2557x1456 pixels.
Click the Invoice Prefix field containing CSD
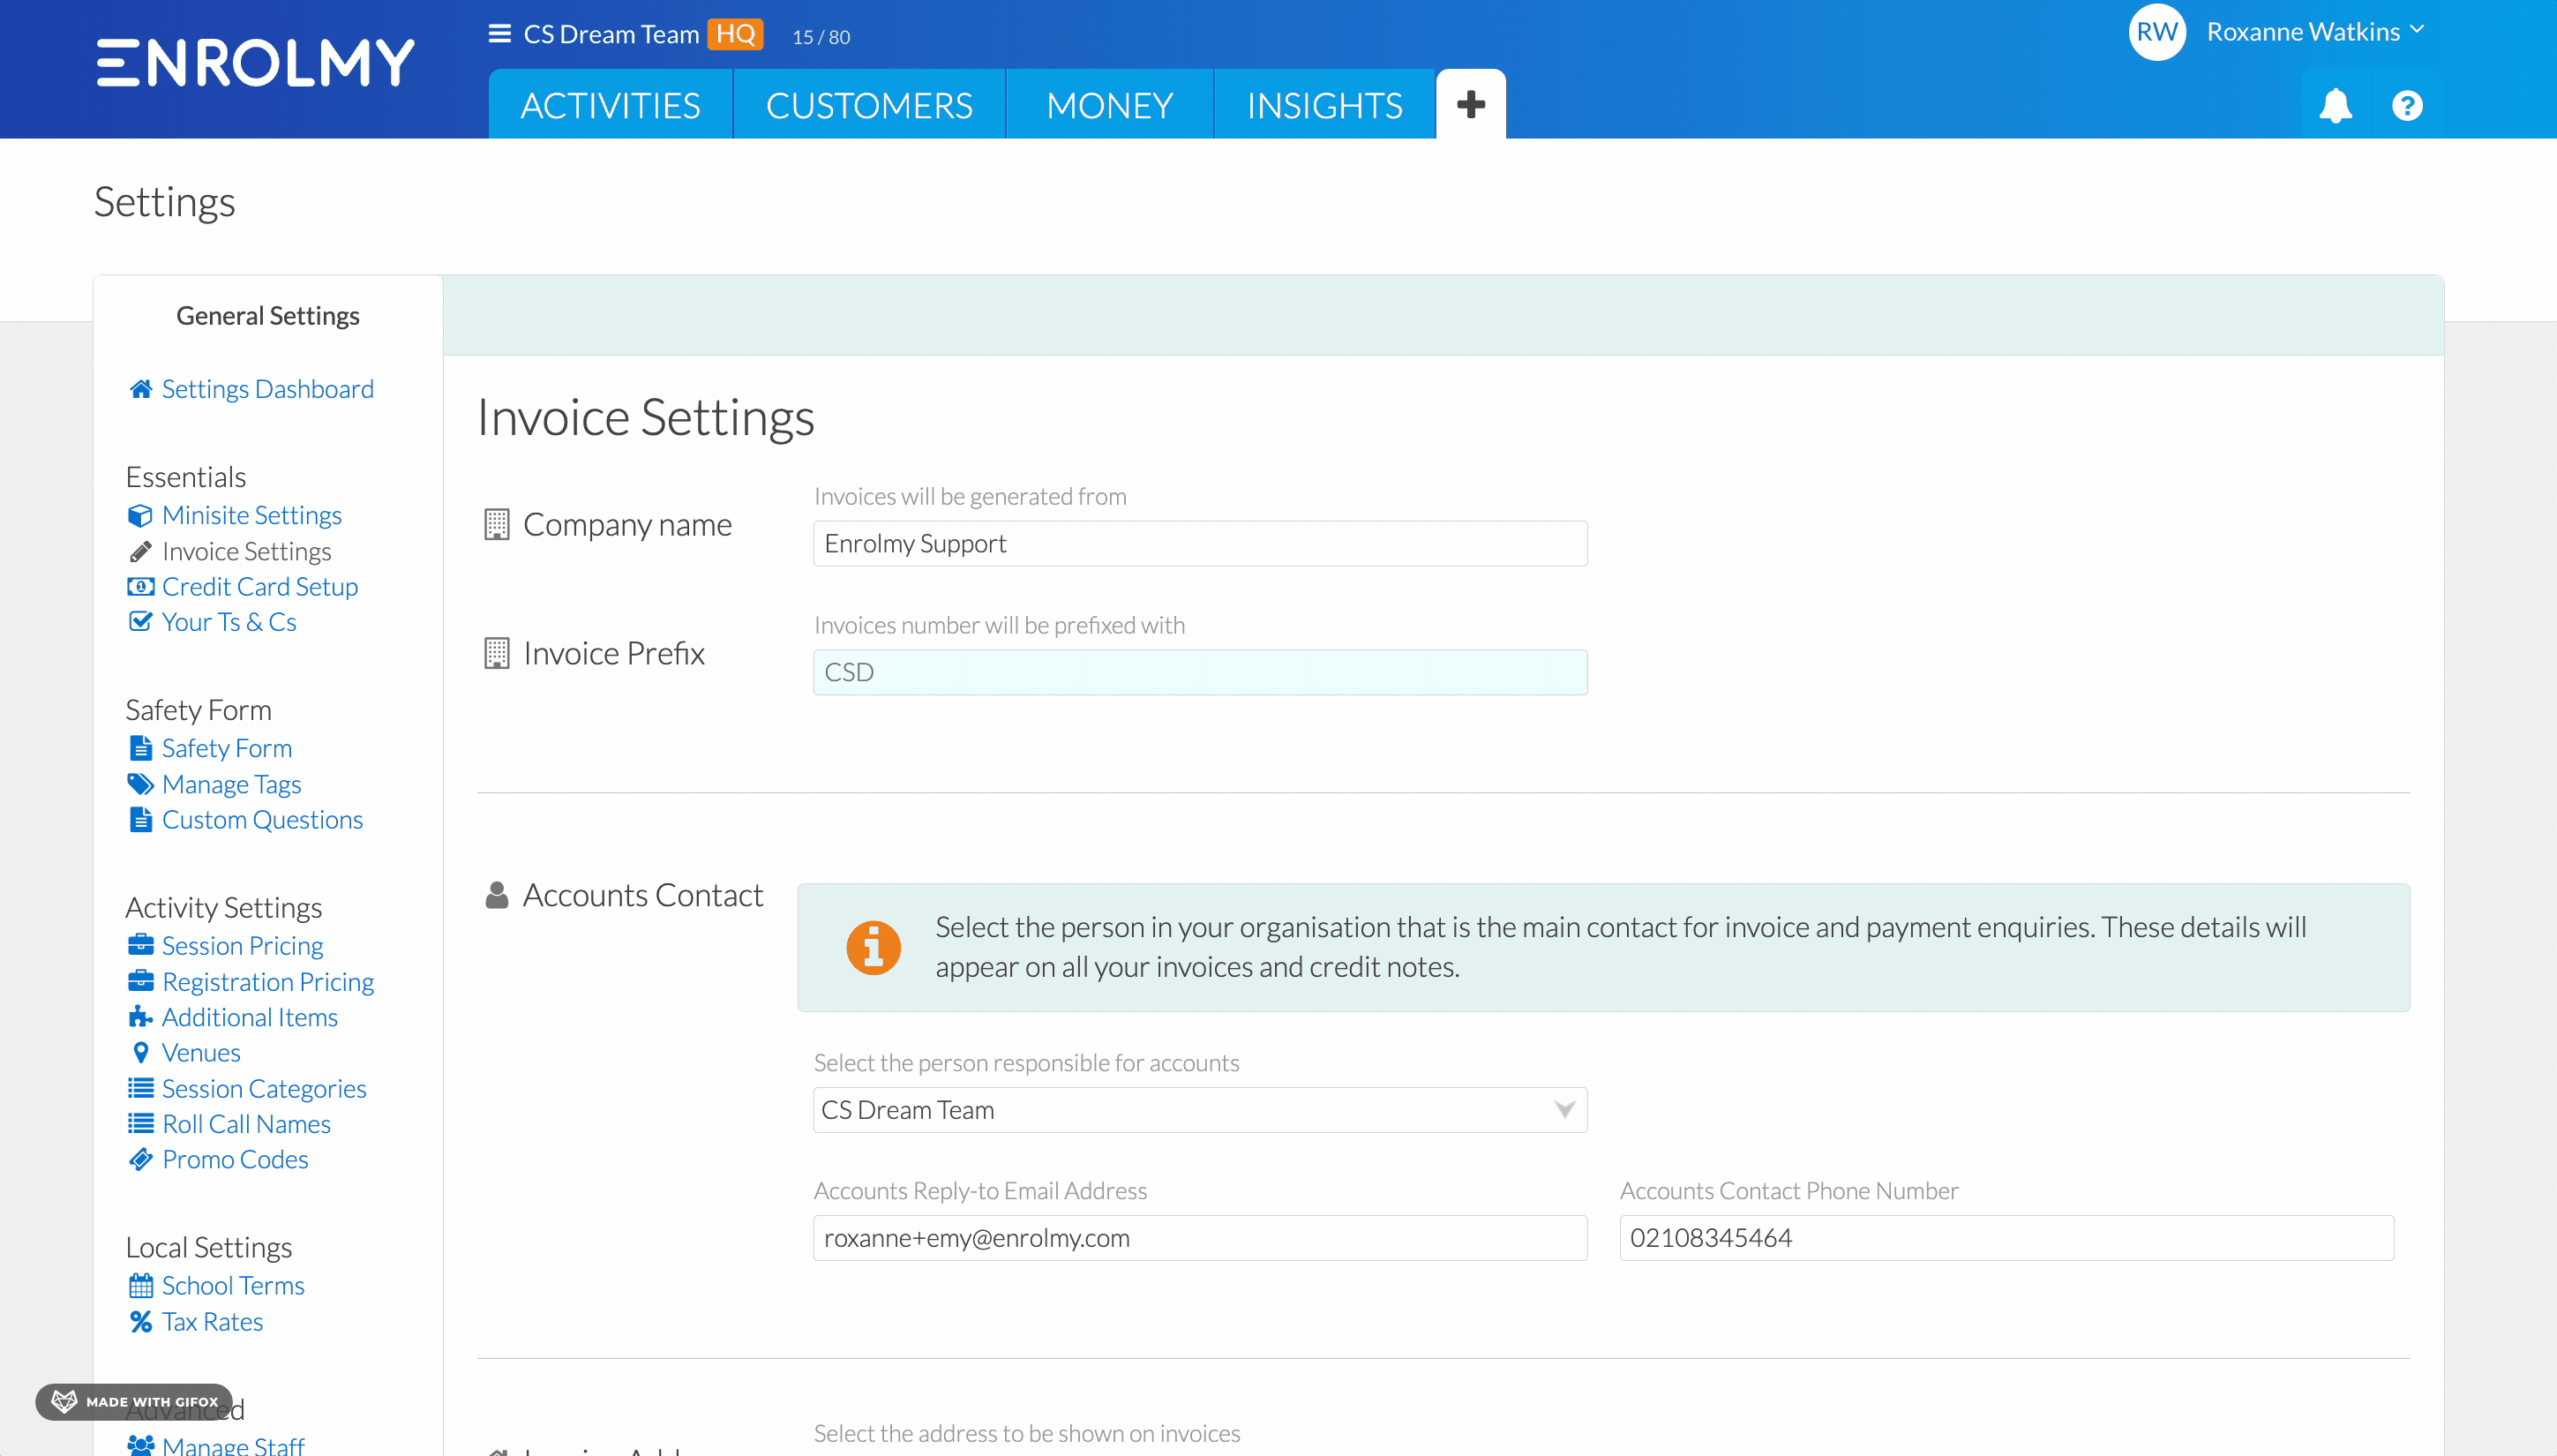coord(1199,673)
